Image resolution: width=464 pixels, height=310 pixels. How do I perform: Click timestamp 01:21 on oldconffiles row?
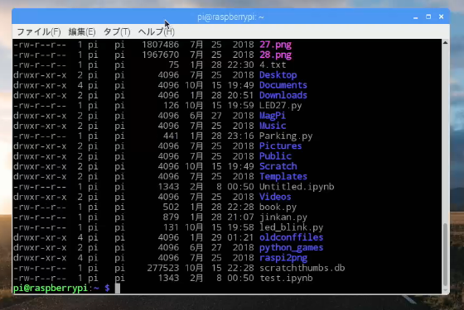coord(240,237)
